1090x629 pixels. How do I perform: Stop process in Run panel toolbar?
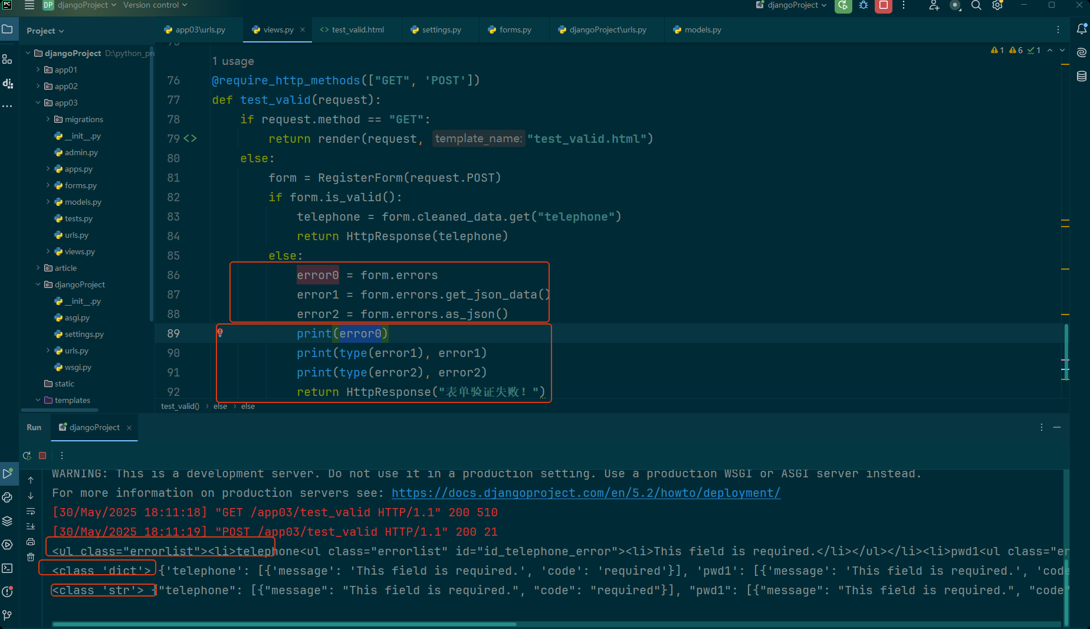tap(42, 456)
